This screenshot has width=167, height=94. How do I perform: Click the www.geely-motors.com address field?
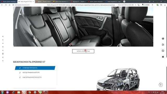[22, 5]
